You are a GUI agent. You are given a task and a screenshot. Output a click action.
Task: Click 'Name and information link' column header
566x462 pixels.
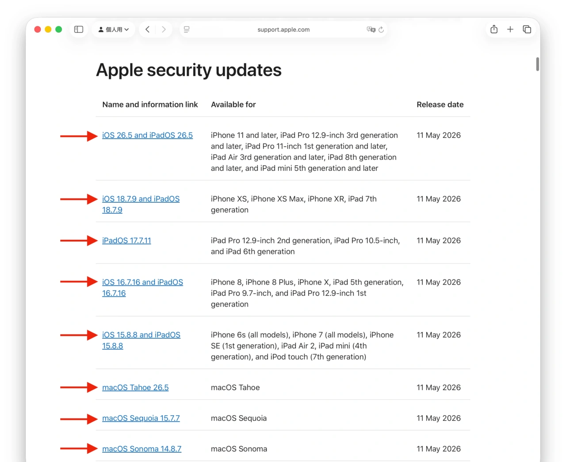[x=150, y=105]
